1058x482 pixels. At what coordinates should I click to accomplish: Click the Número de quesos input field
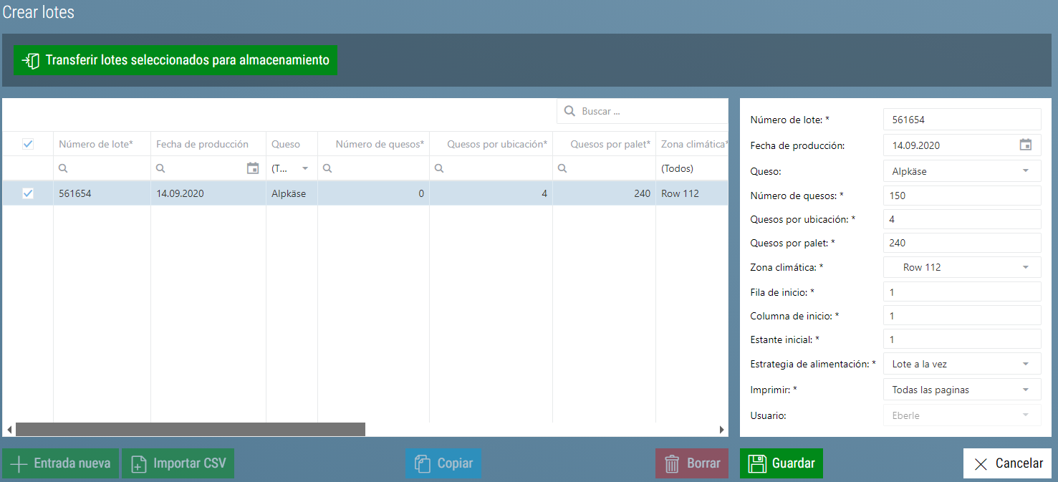(x=962, y=195)
